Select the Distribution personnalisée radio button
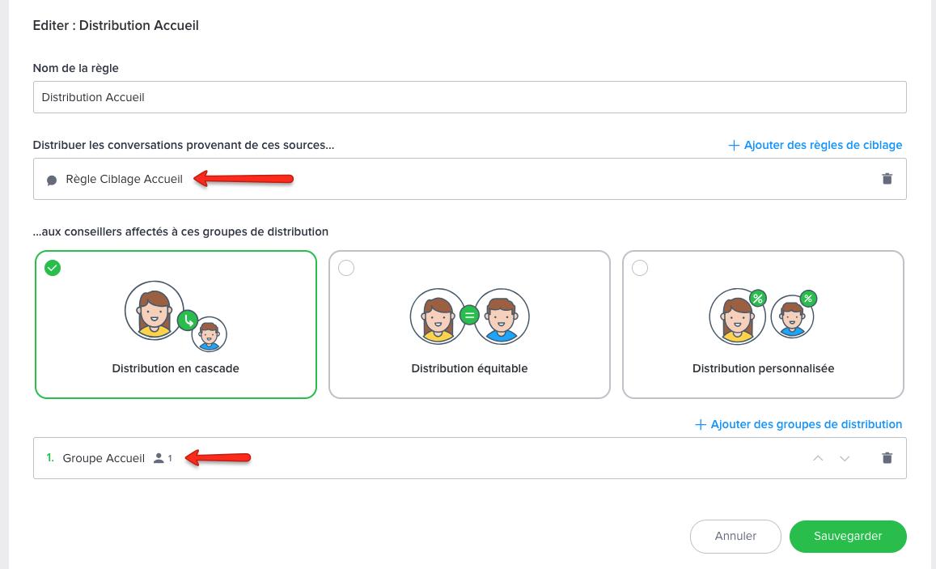The width and height of the screenshot is (936, 569). tap(640, 268)
